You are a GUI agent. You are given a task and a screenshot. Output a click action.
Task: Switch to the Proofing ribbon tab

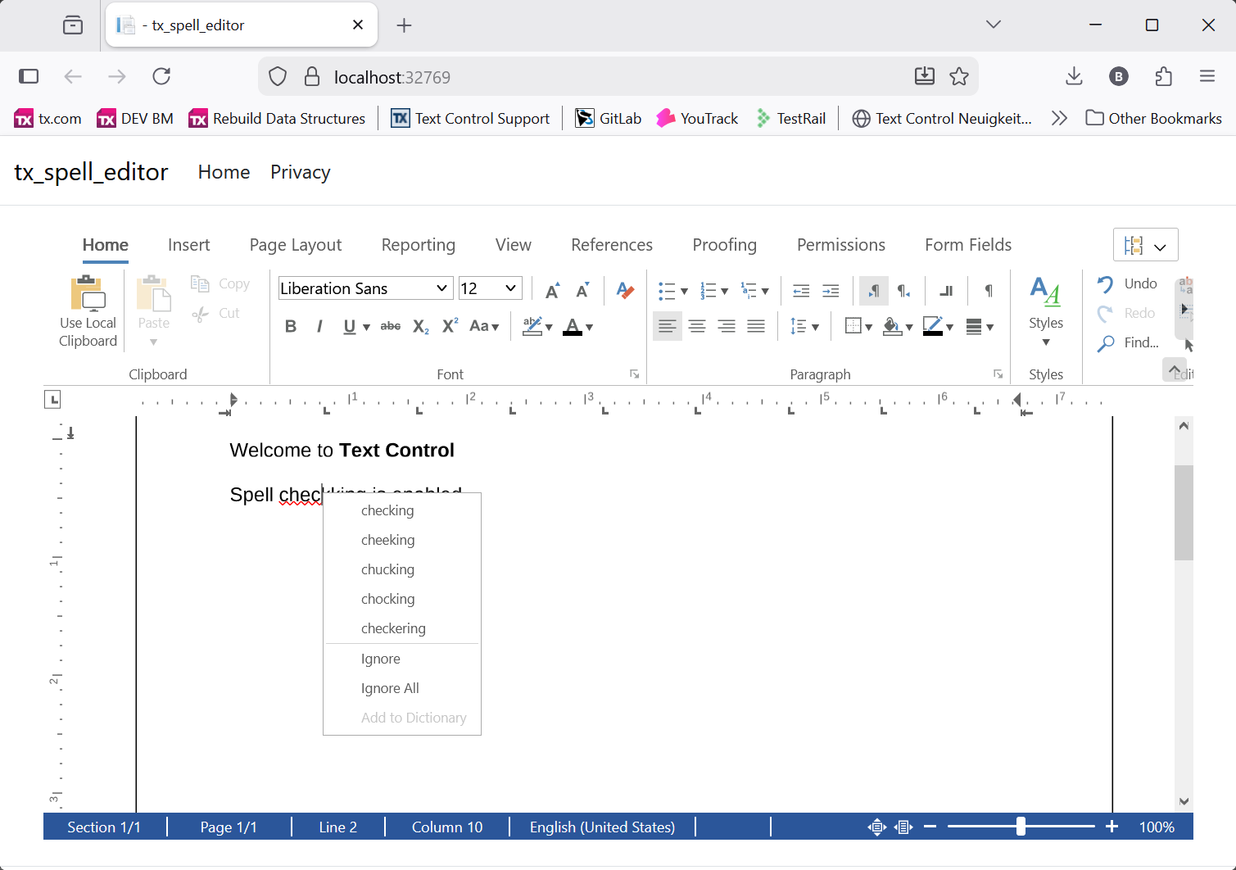724,244
